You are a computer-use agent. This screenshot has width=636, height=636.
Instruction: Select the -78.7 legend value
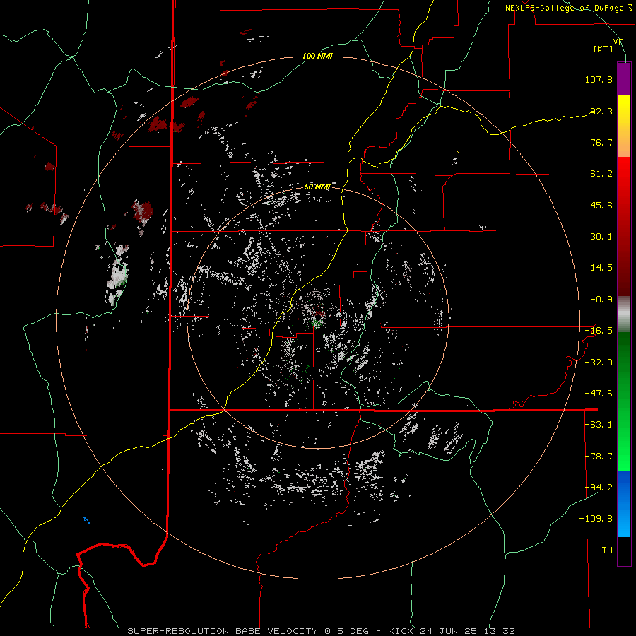coord(599,457)
